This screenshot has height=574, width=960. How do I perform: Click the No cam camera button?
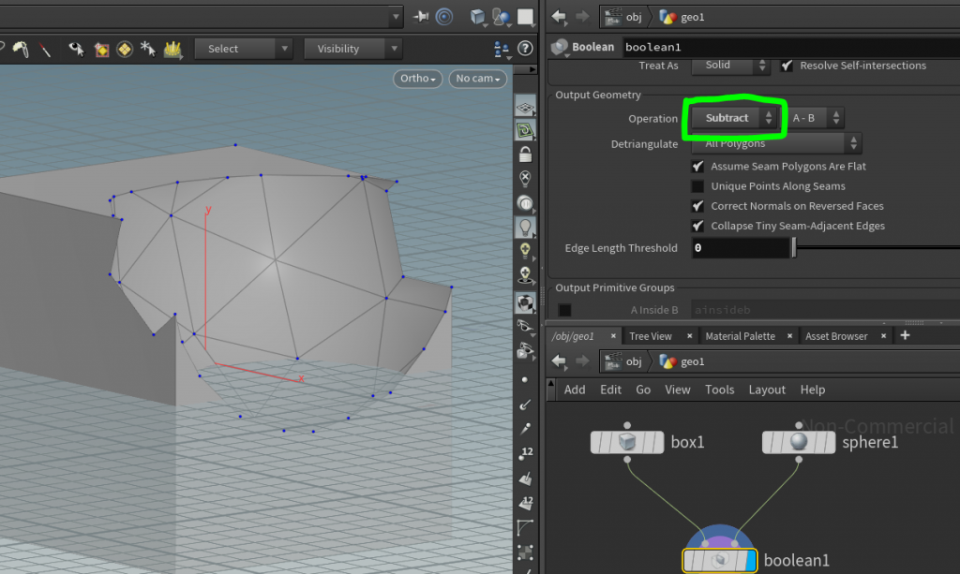click(477, 79)
